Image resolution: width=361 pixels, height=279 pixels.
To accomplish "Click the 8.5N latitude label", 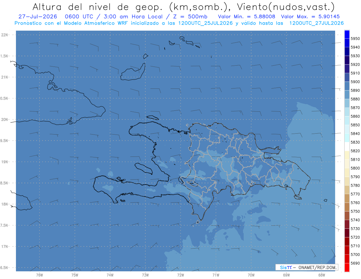I will (4, 183).
